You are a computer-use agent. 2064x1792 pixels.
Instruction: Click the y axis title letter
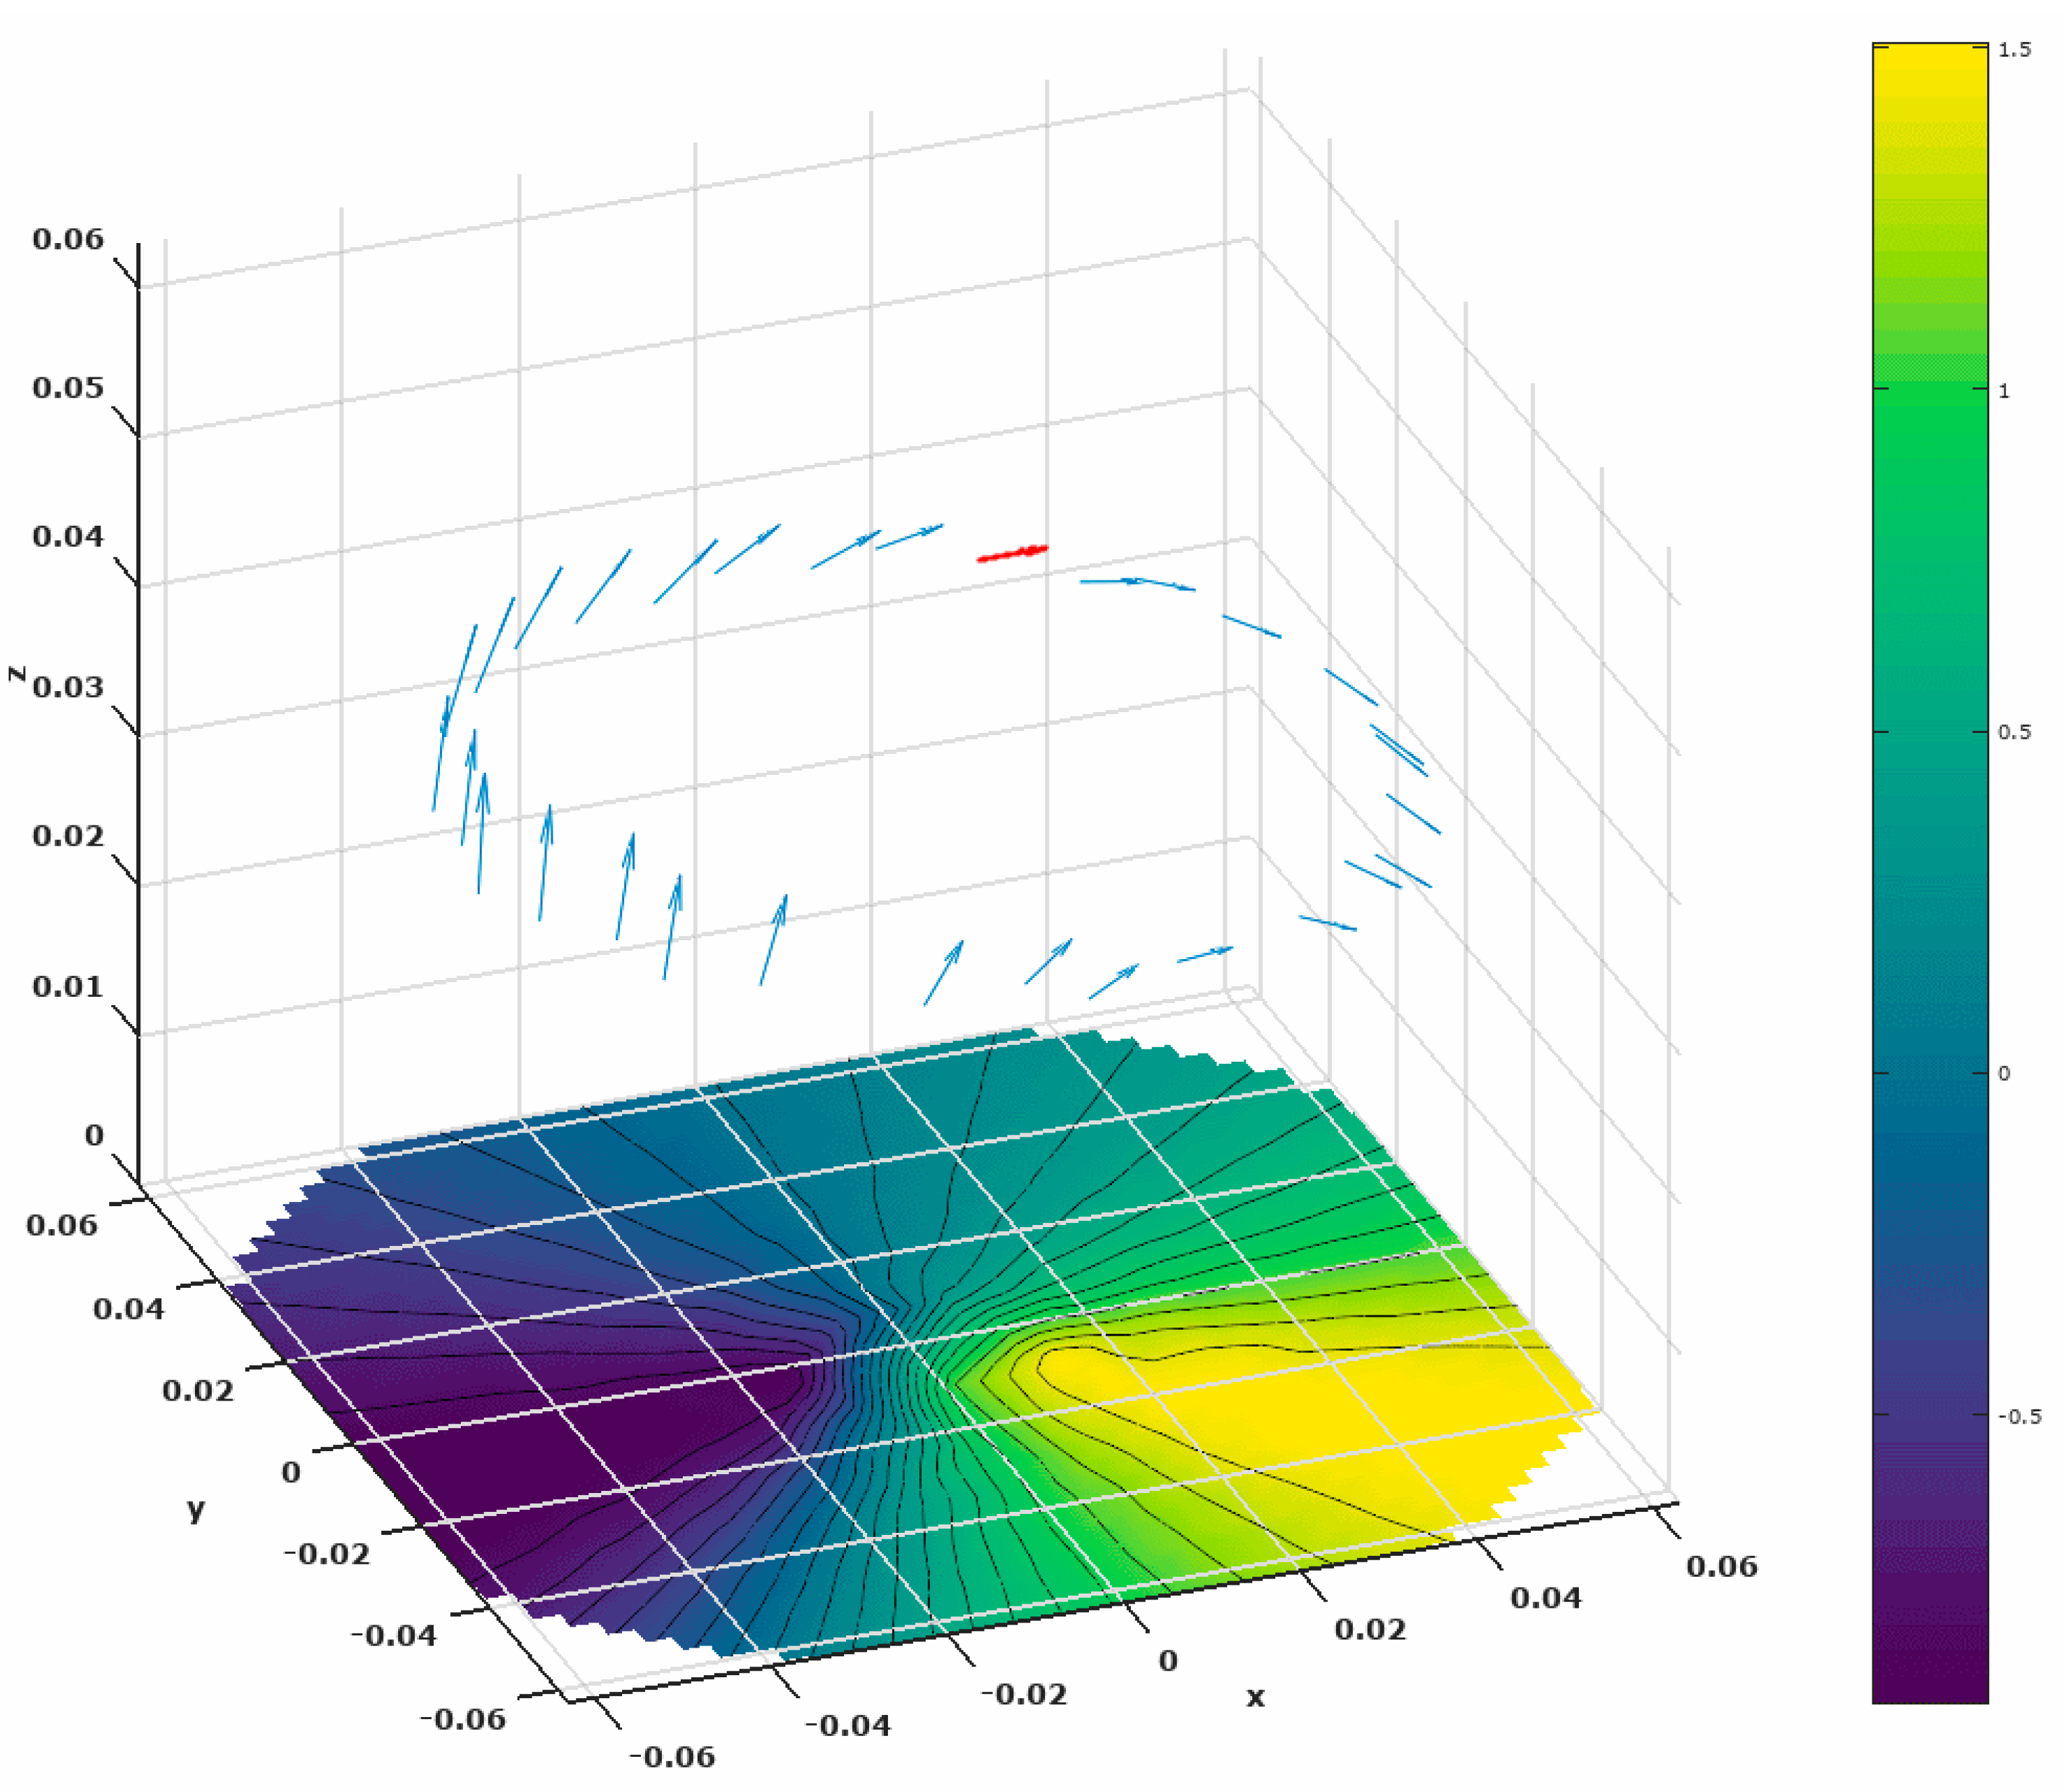tap(196, 1509)
